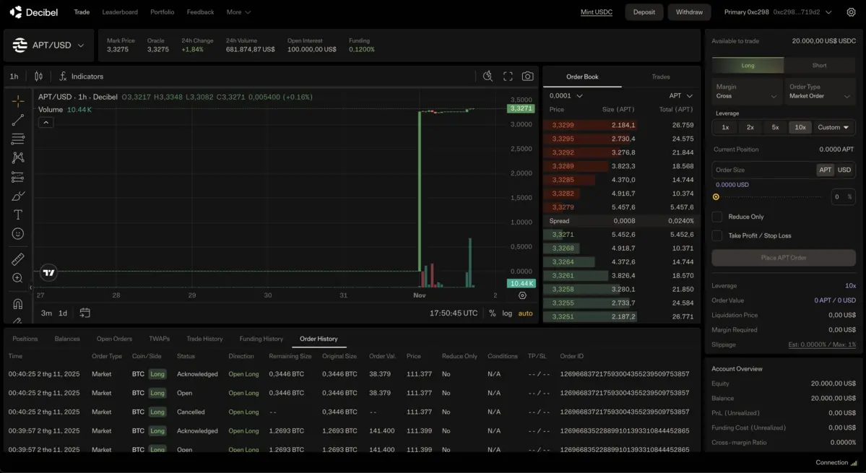Expand the APT/USD market selector

point(49,45)
